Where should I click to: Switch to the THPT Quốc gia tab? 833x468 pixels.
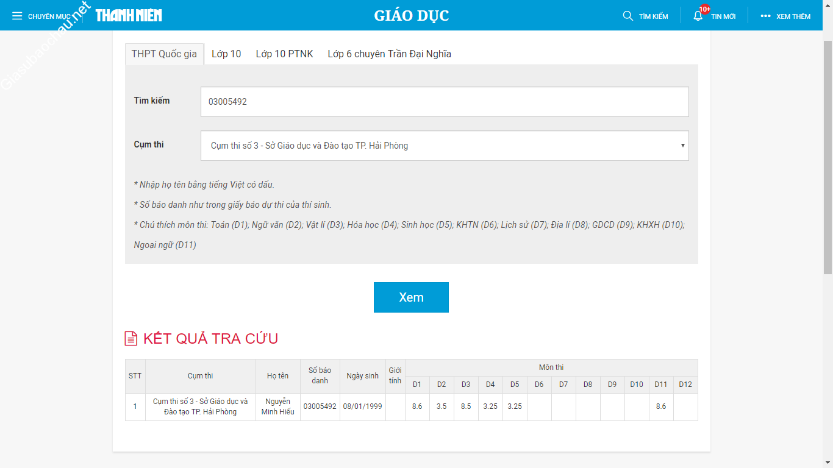164,54
